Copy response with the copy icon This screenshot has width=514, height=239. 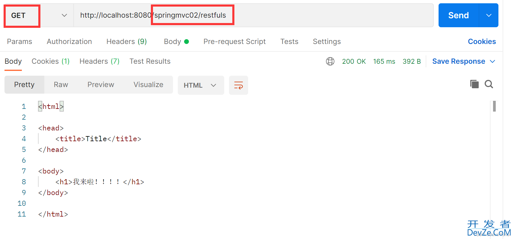coord(474,84)
